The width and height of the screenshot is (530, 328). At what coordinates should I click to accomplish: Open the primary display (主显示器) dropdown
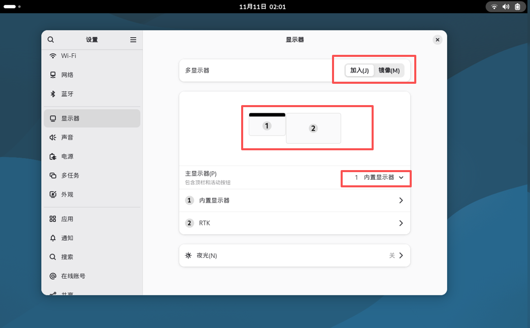[378, 178]
